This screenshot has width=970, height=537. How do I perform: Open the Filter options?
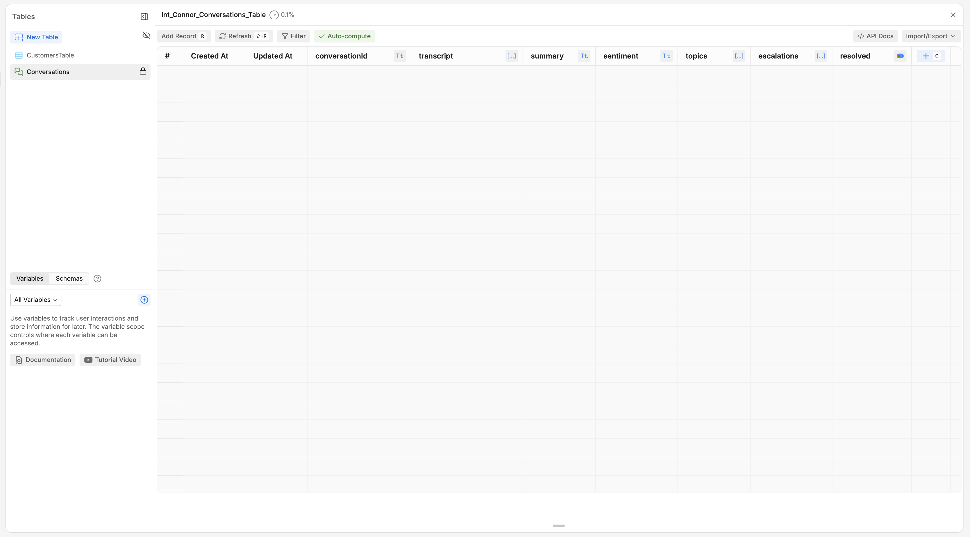[x=293, y=36]
